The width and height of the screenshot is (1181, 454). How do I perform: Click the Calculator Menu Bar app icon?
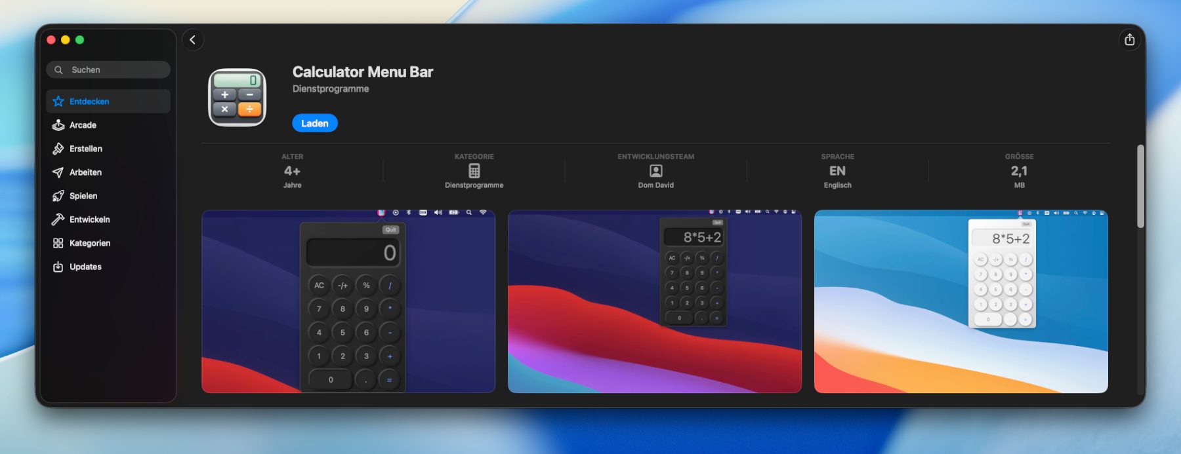click(238, 97)
